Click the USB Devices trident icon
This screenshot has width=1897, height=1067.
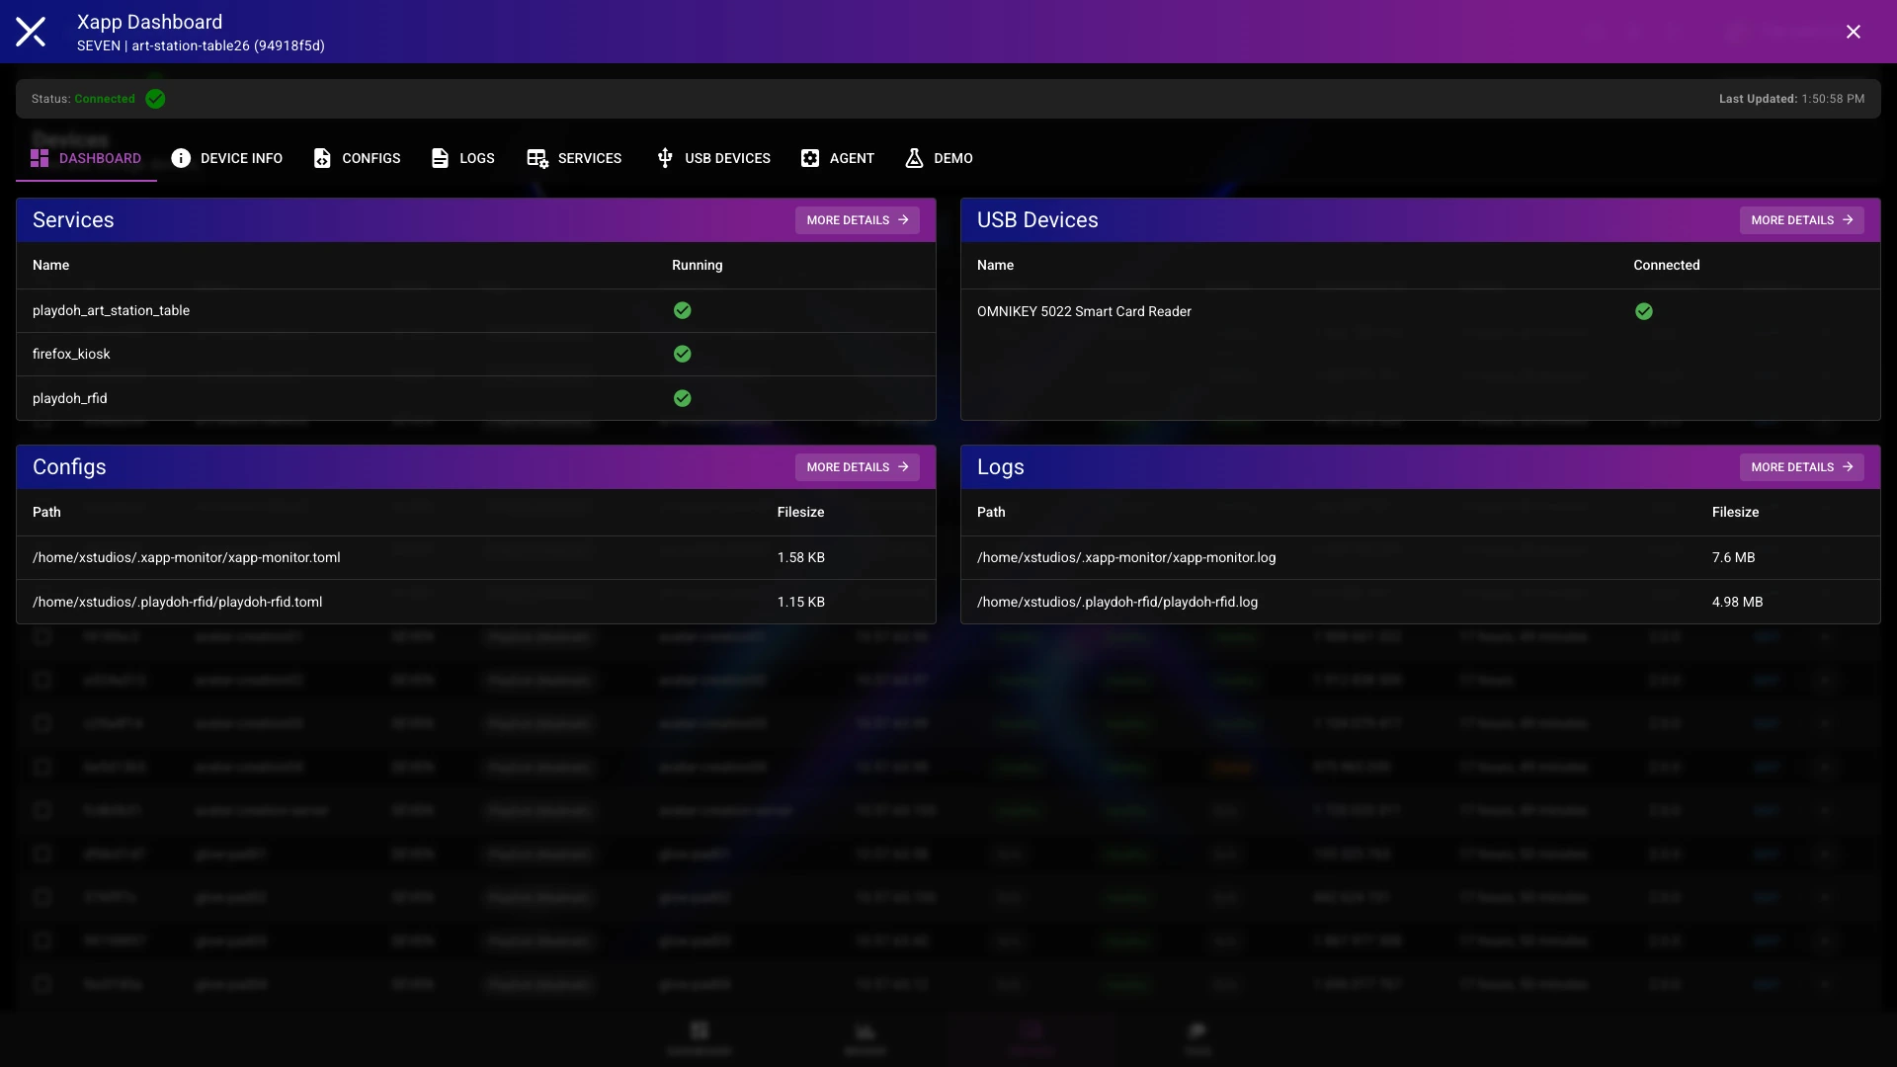665,158
